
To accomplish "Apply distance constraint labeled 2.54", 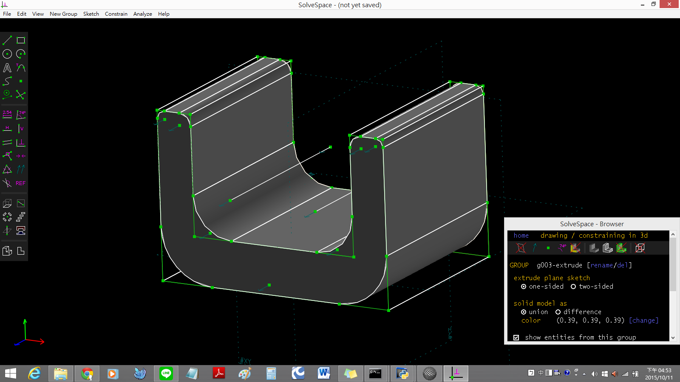I will (x=7, y=115).
